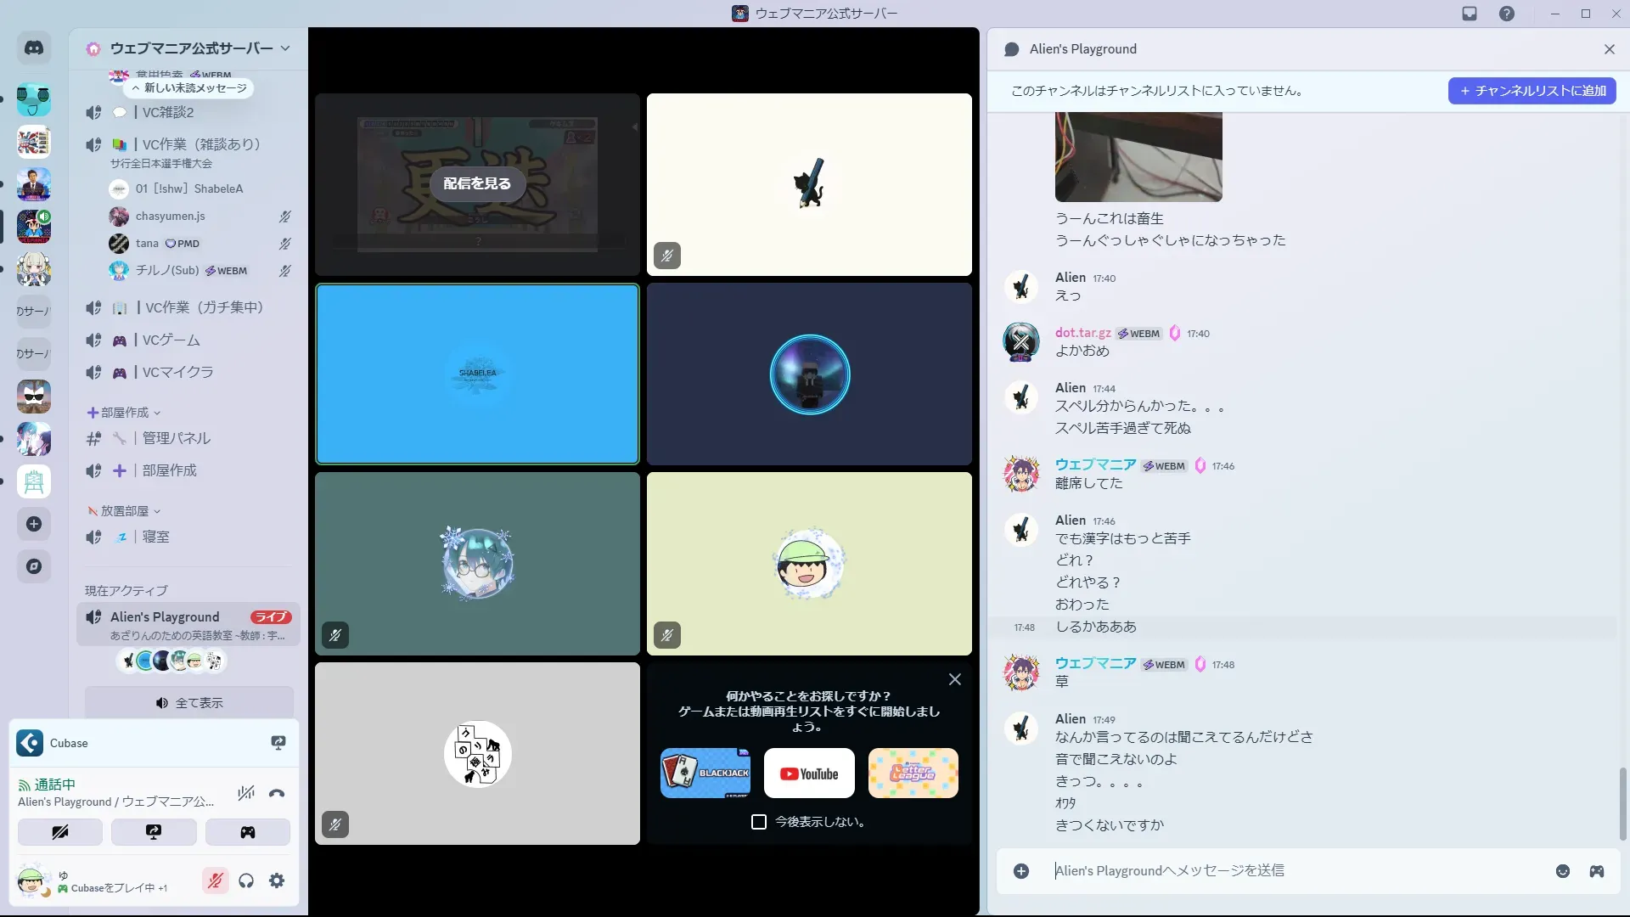Toggle the microphone mute button
The image size is (1630, 917).
216,880
